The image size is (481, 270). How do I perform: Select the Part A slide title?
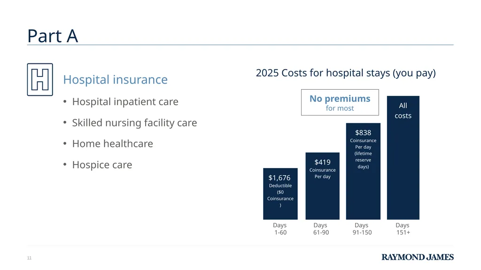tap(53, 36)
